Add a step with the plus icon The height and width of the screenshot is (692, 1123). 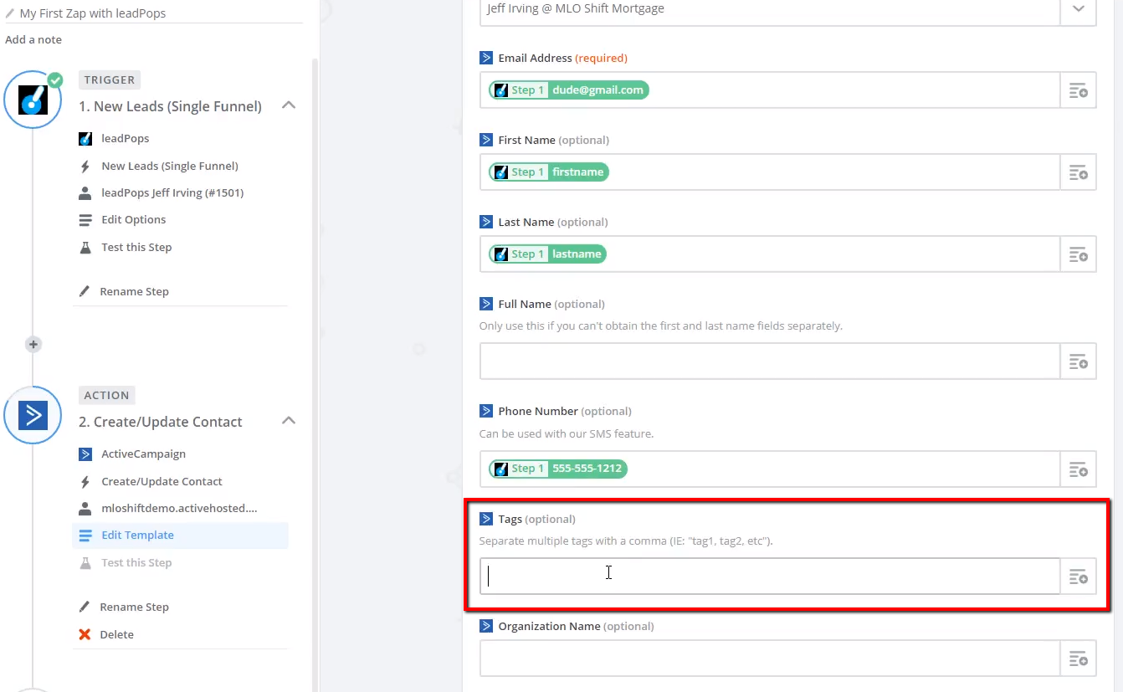pos(33,344)
